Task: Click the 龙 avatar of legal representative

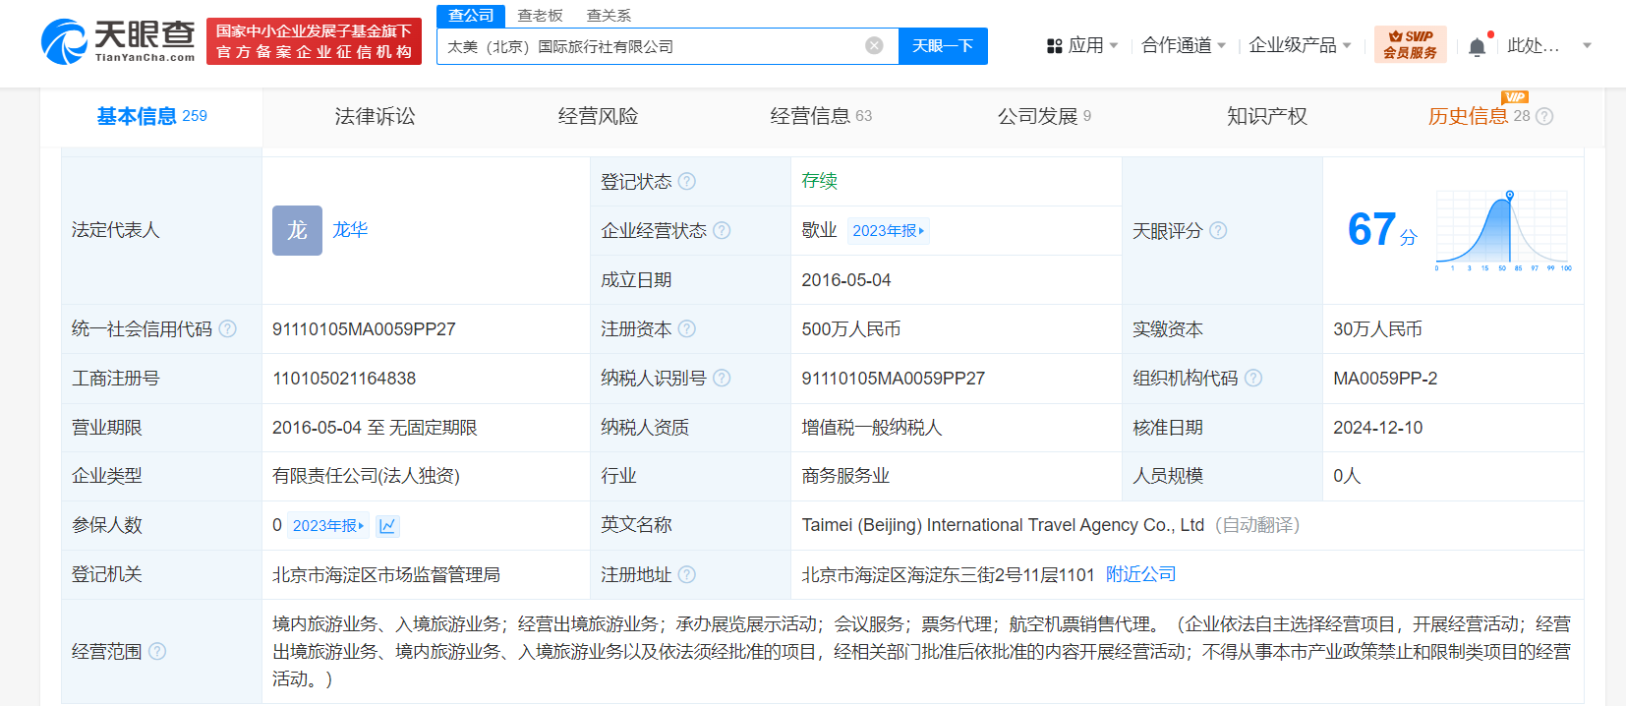Action: [x=297, y=231]
